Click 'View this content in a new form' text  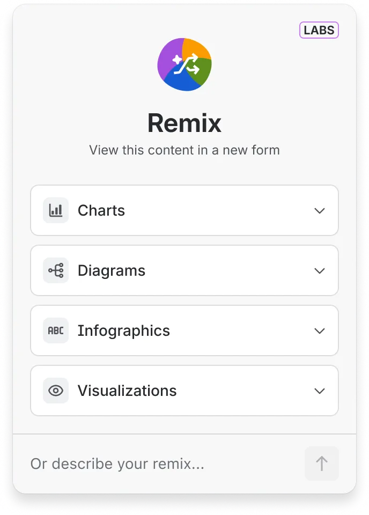tap(184, 150)
